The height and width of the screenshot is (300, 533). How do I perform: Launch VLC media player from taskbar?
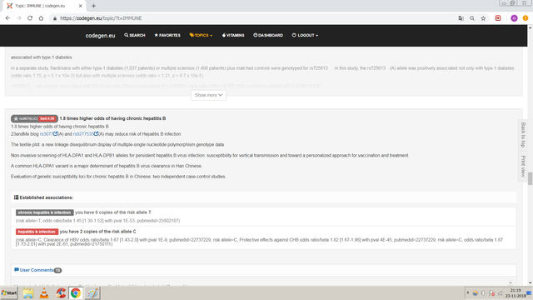44,293
